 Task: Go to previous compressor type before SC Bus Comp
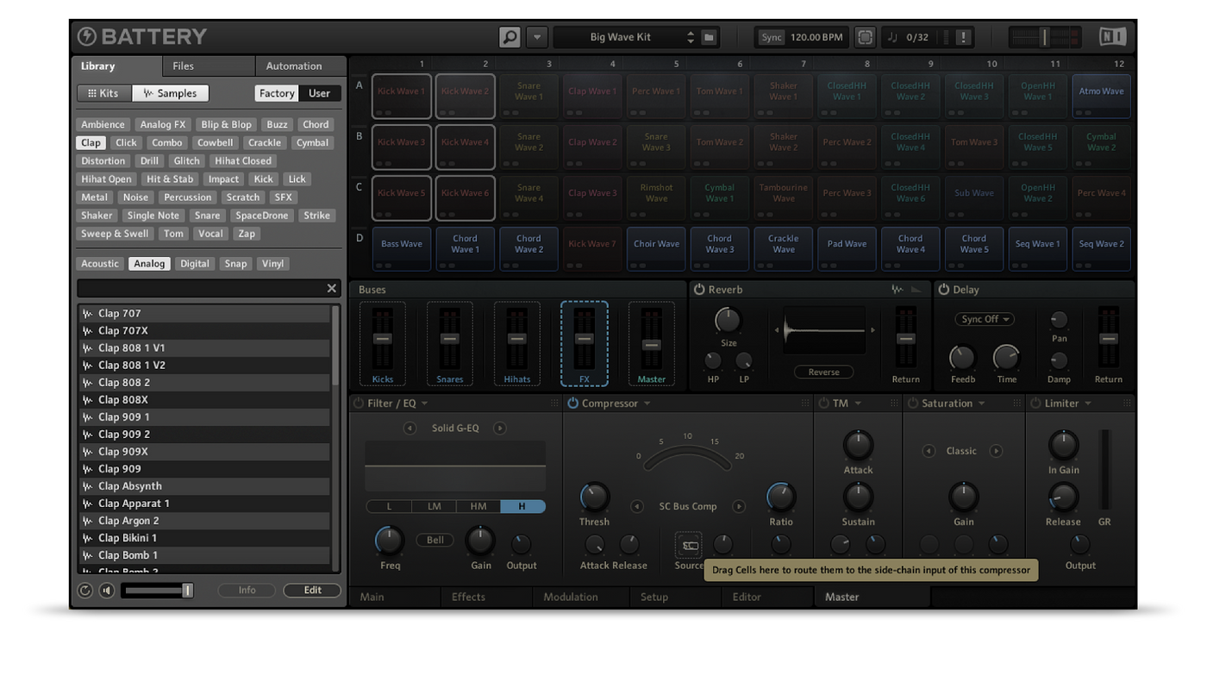point(637,506)
